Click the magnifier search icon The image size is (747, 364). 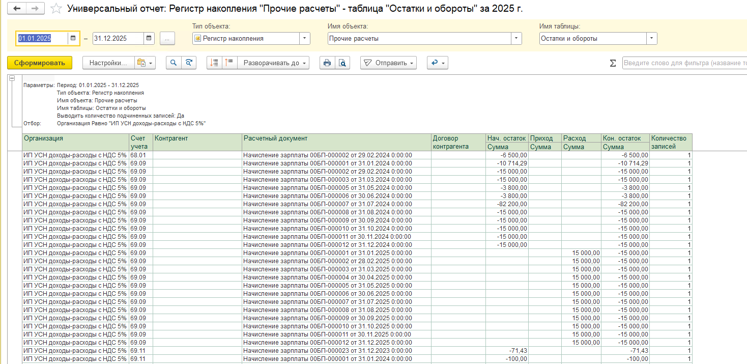pos(174,63)
